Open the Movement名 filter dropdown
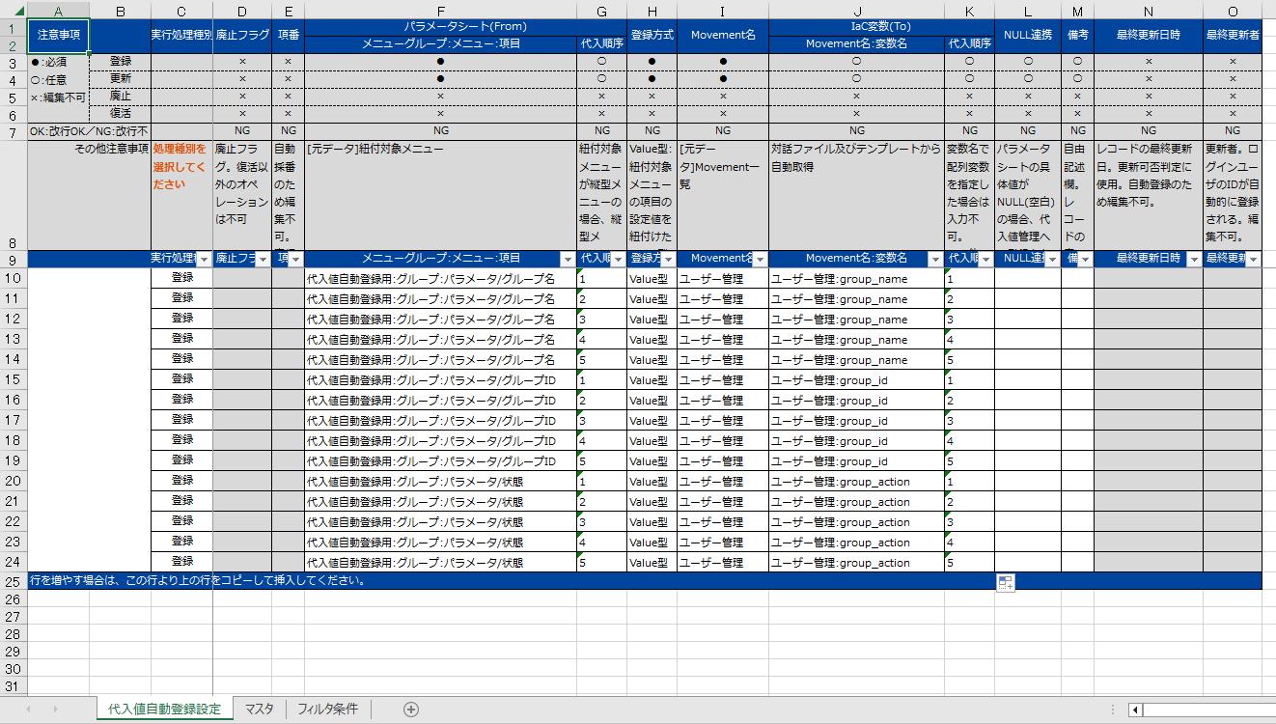Screen dimensions: 1276x724 tap(759, 259)
